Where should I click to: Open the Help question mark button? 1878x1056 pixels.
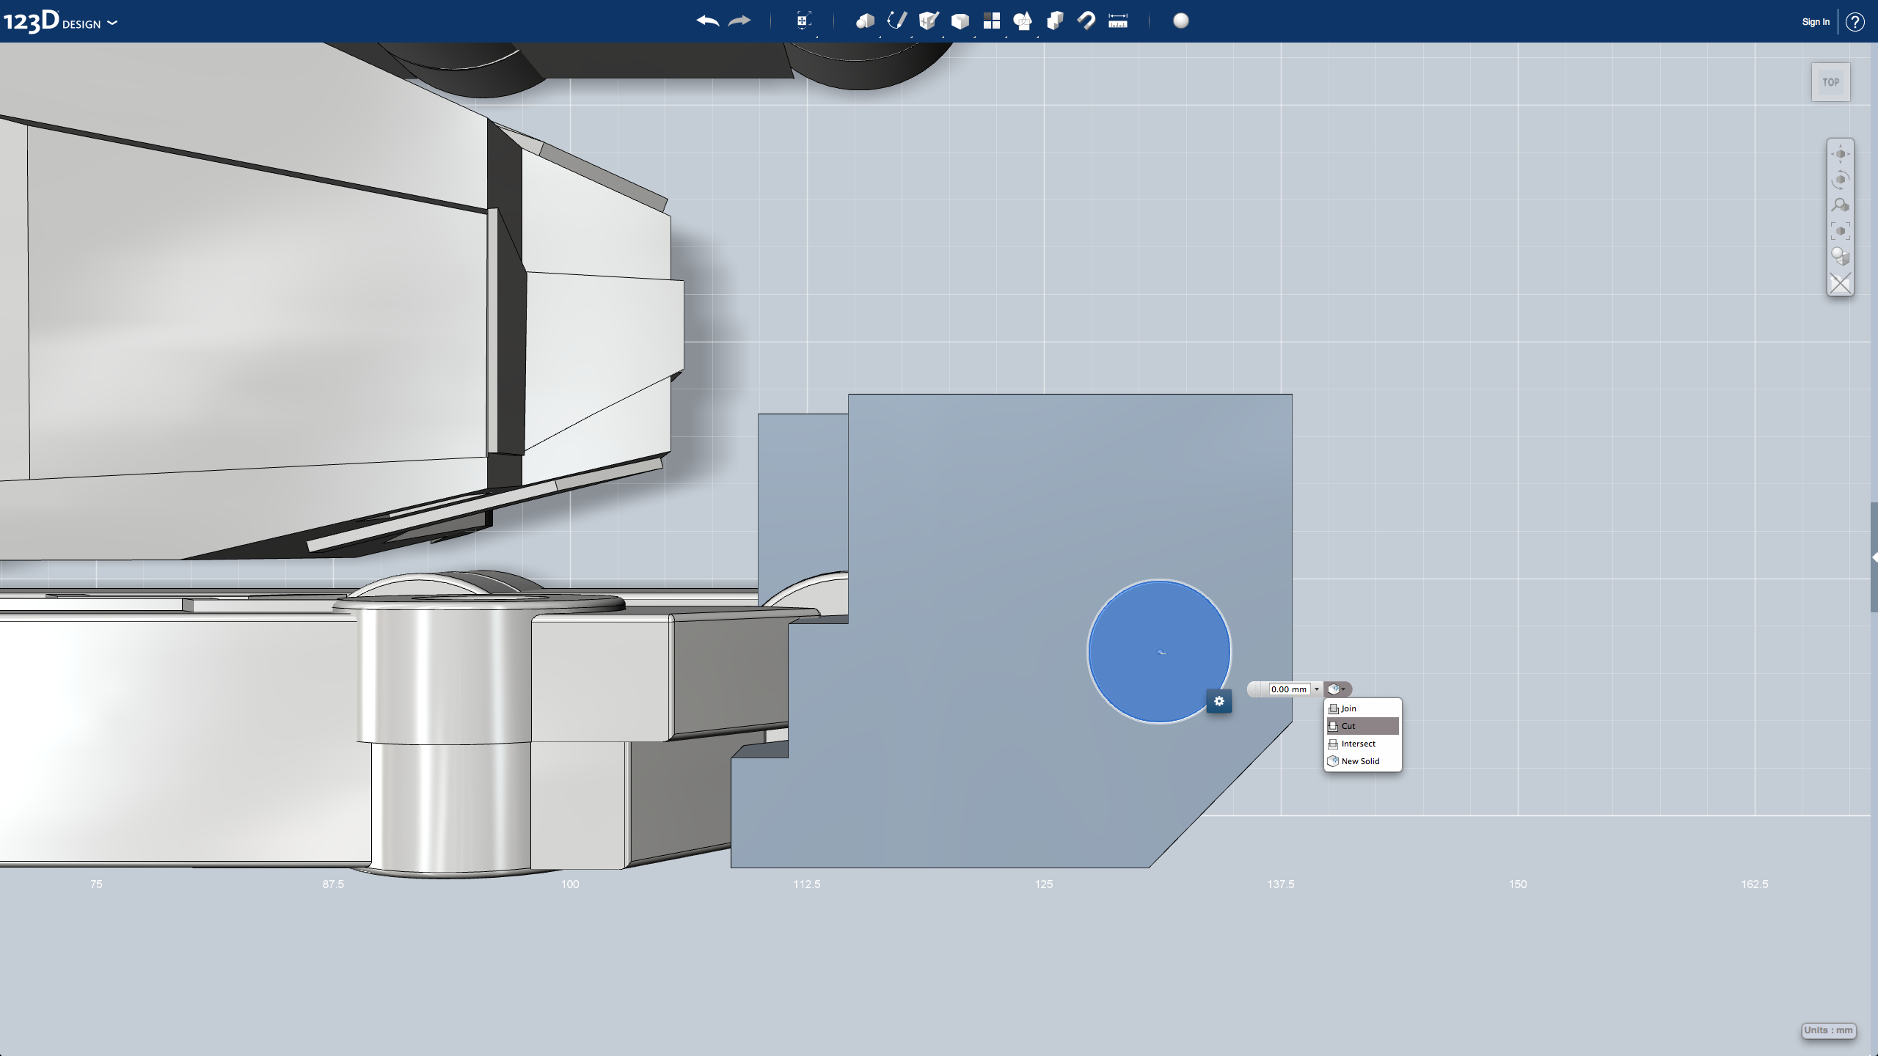[1856, 21]
